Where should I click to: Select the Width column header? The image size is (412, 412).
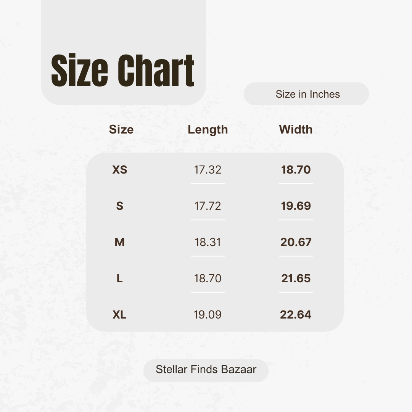(x=296, y=129)
